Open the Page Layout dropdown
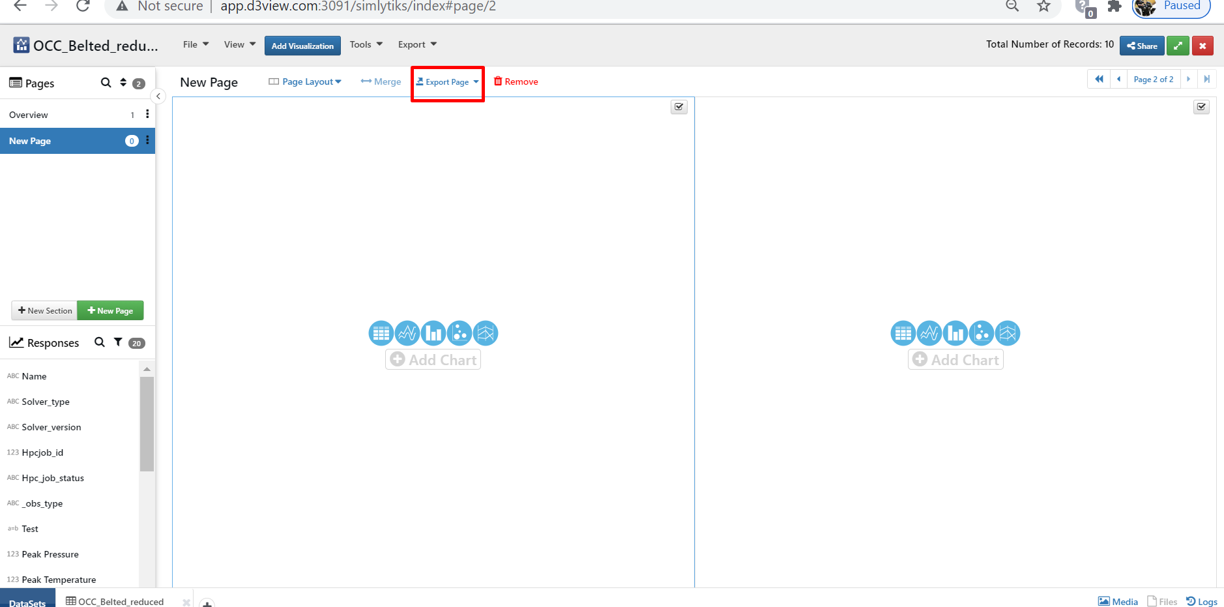The width and height of the screenshot is (1224, 607). pyautogui.click(x=305, y=81)
